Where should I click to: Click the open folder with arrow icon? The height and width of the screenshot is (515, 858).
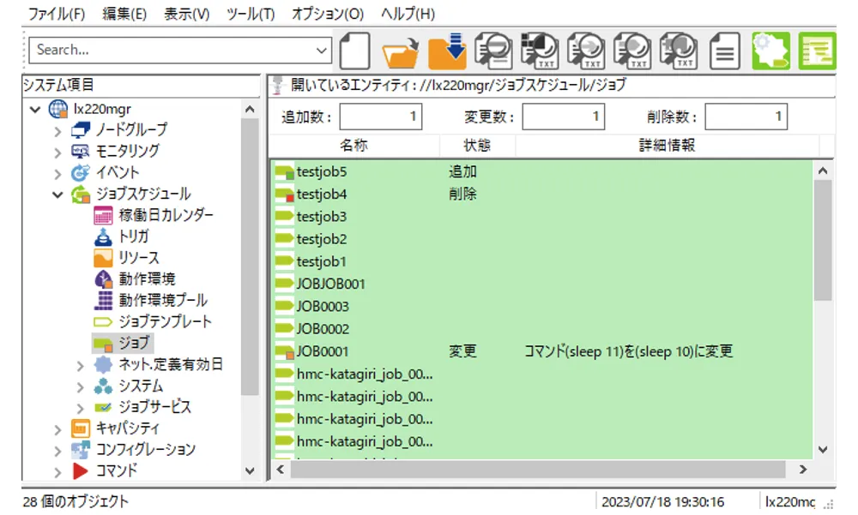point(400,52)
